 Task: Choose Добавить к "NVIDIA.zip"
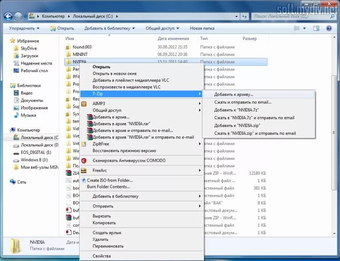259,125
